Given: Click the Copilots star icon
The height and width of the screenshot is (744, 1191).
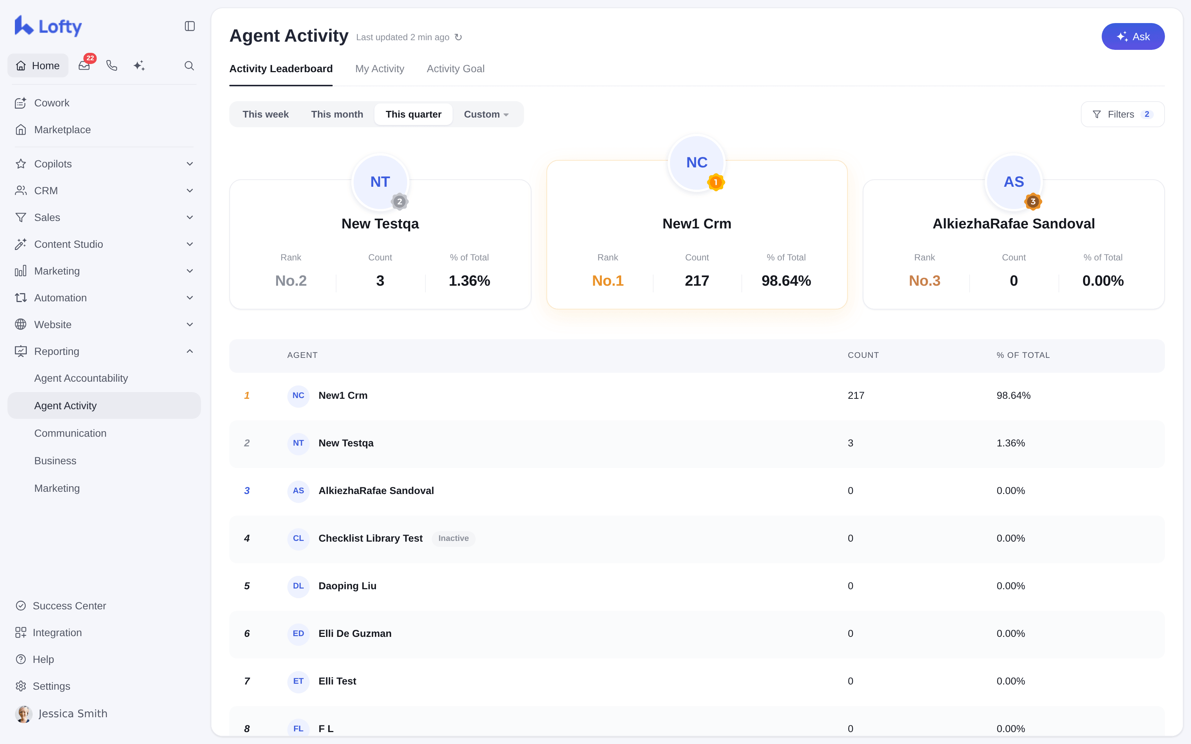Looking at the screenshot, I should (x=21, y=164).
